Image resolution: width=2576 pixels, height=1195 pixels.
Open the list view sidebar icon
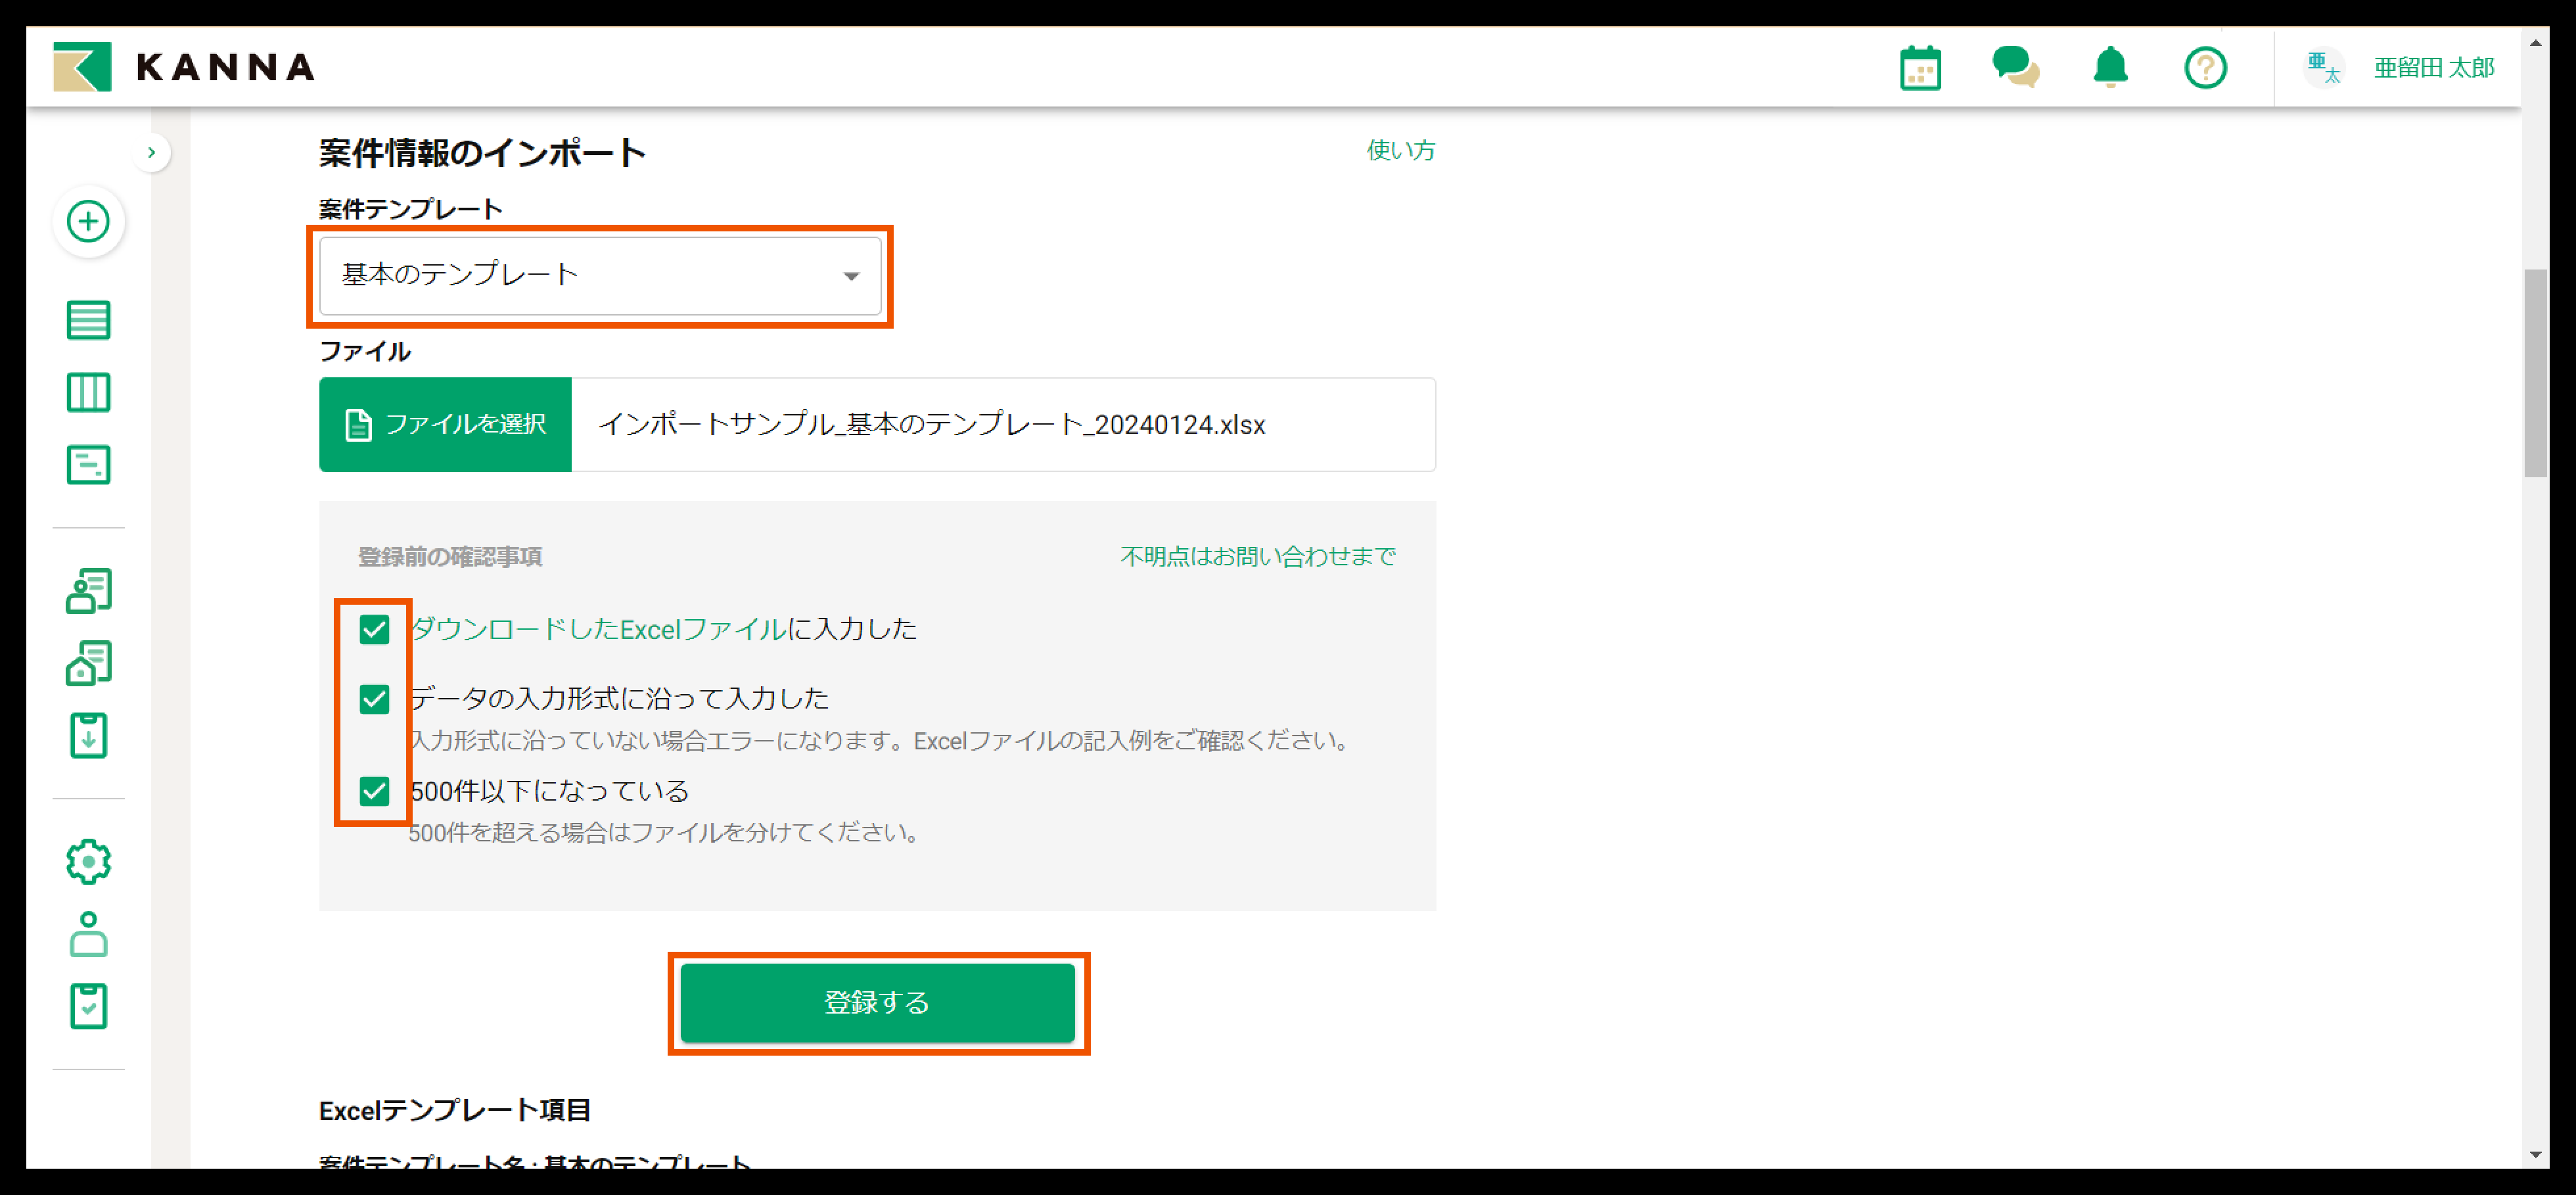(x=88, y=320)
